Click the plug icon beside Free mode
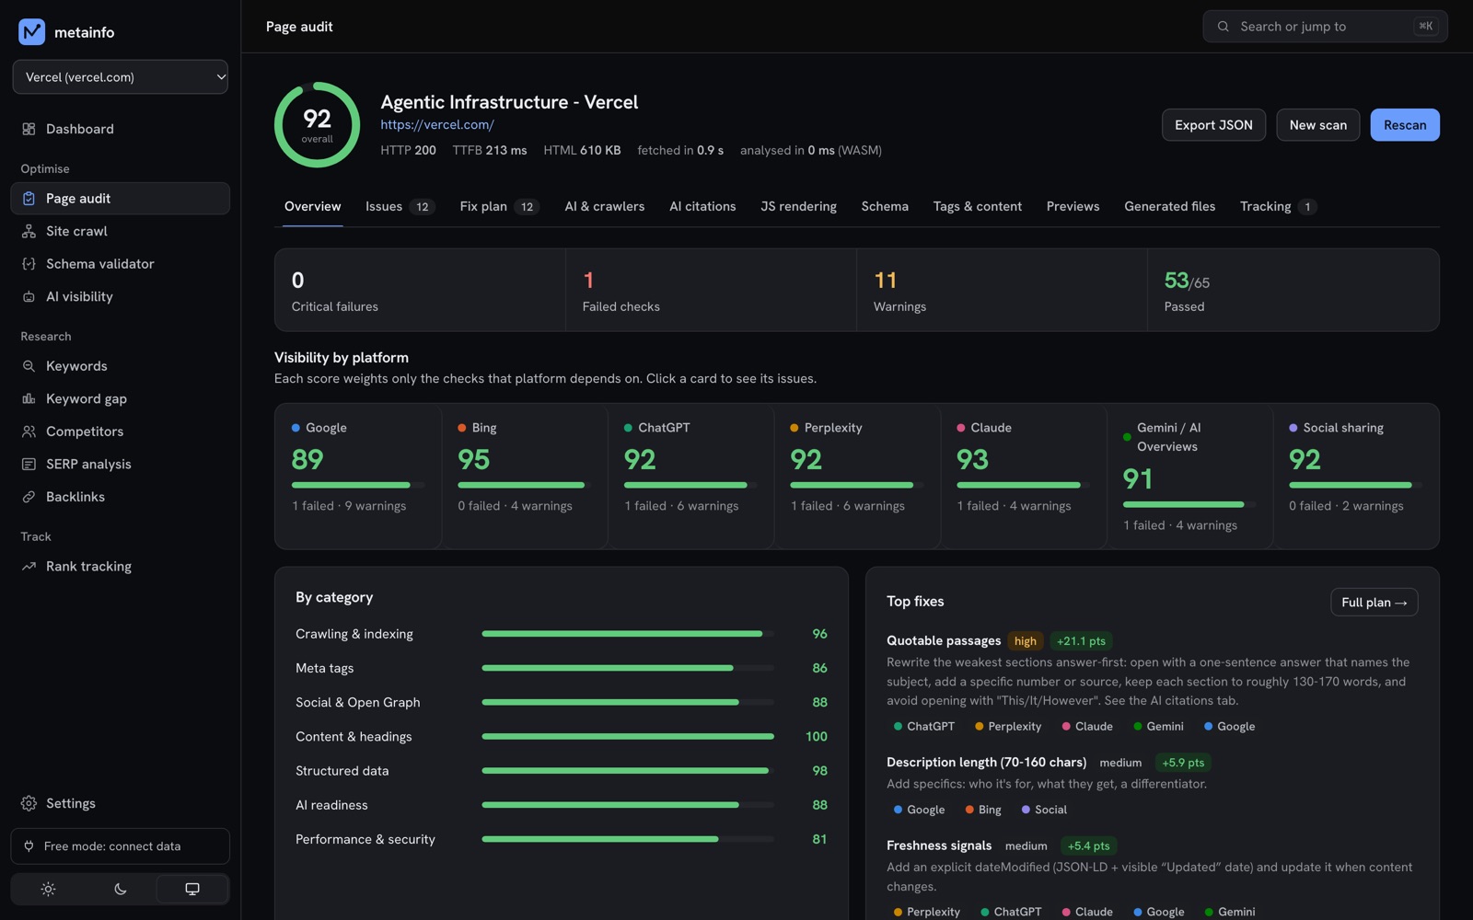Image resolution: width=1473 pixels, height=920 pixels. [x=29, y=846]
